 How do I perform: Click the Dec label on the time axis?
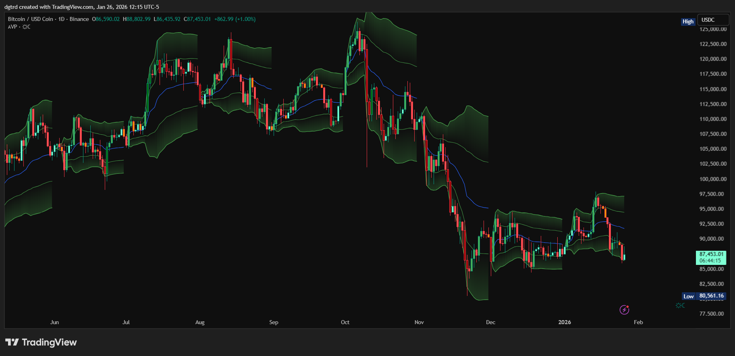click(x=490, y=322)
